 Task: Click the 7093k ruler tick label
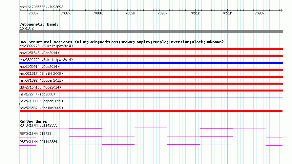point(260,13)
